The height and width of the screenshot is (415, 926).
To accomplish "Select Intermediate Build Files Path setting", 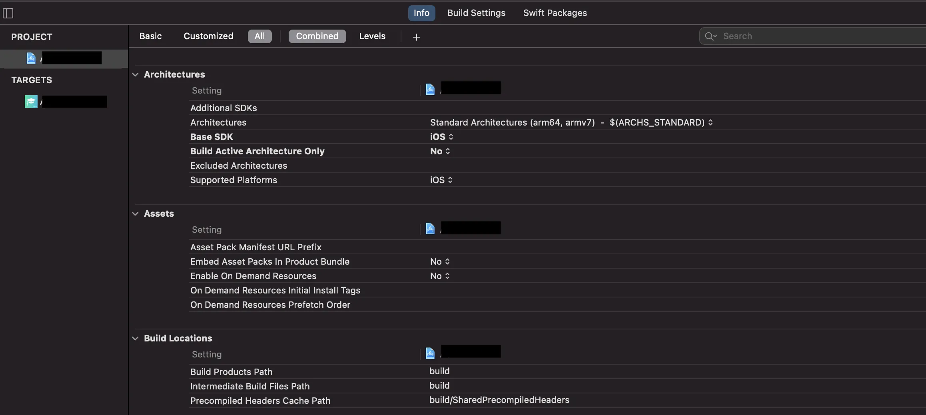I will click(x=250, y=386).
